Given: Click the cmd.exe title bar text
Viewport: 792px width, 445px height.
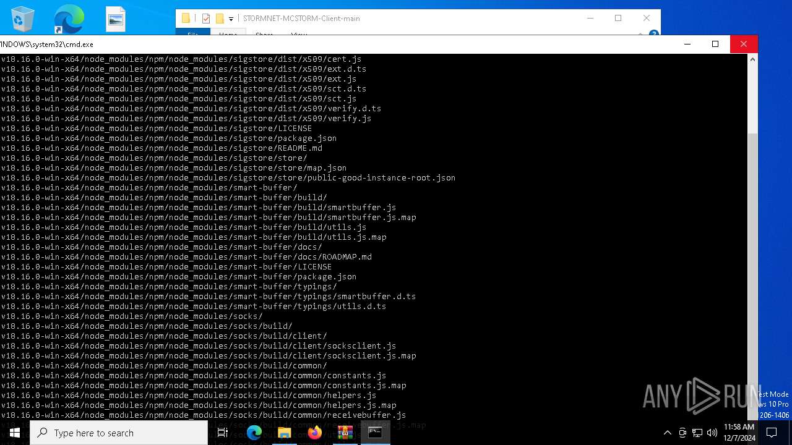Looking at the screenshot, I should coord(47,44).
